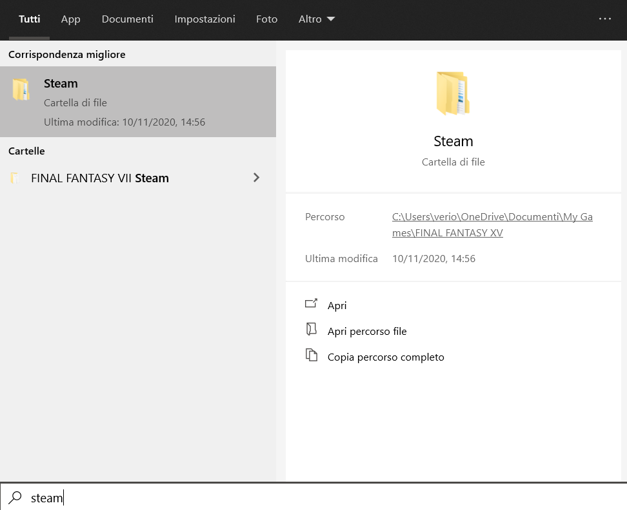Click the Apri percorso file icon
Screen dimensions: 627x510
[x=311, y=329]
